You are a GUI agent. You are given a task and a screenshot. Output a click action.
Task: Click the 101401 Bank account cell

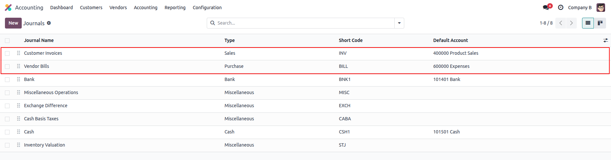447,79
